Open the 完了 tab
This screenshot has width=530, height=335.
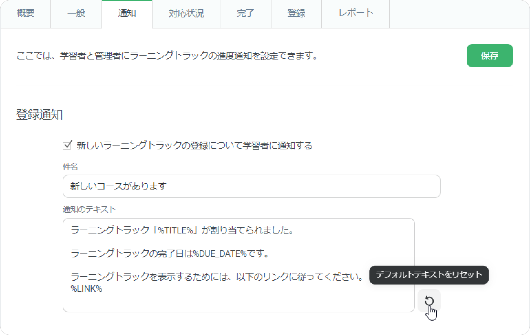246,14
